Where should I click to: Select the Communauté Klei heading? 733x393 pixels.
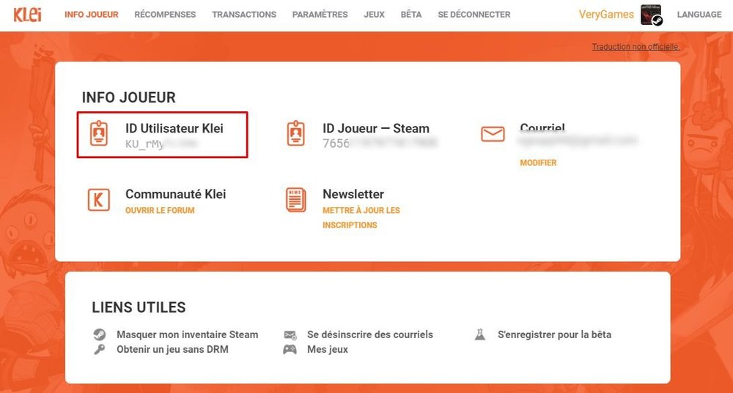point(176,194)
